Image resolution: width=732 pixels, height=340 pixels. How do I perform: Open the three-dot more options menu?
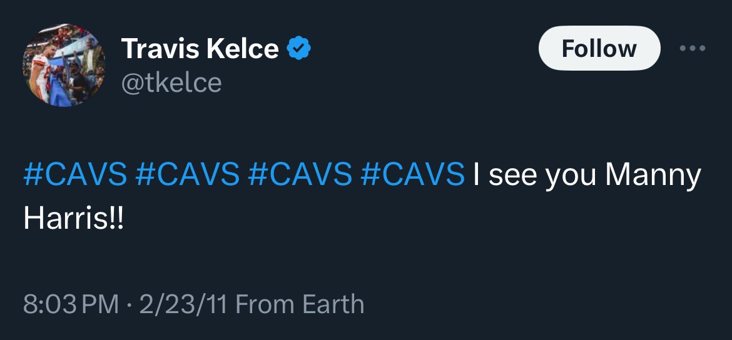692,48
